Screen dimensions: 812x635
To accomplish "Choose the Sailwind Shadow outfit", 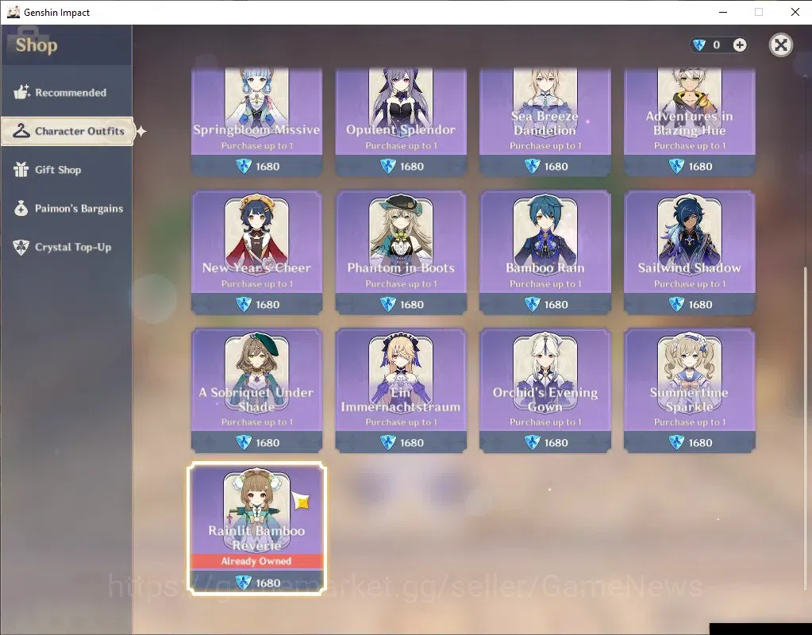I will tap(689, 252).
